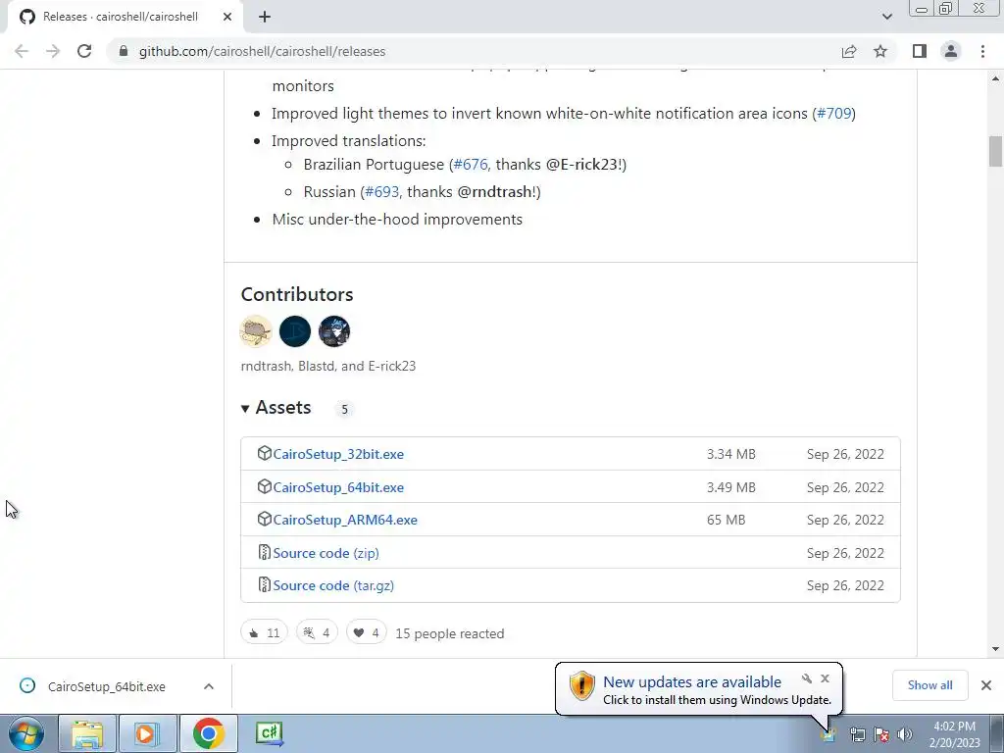Download CairoSetup_32bit.exe
1004x753 pixels.
338,454
